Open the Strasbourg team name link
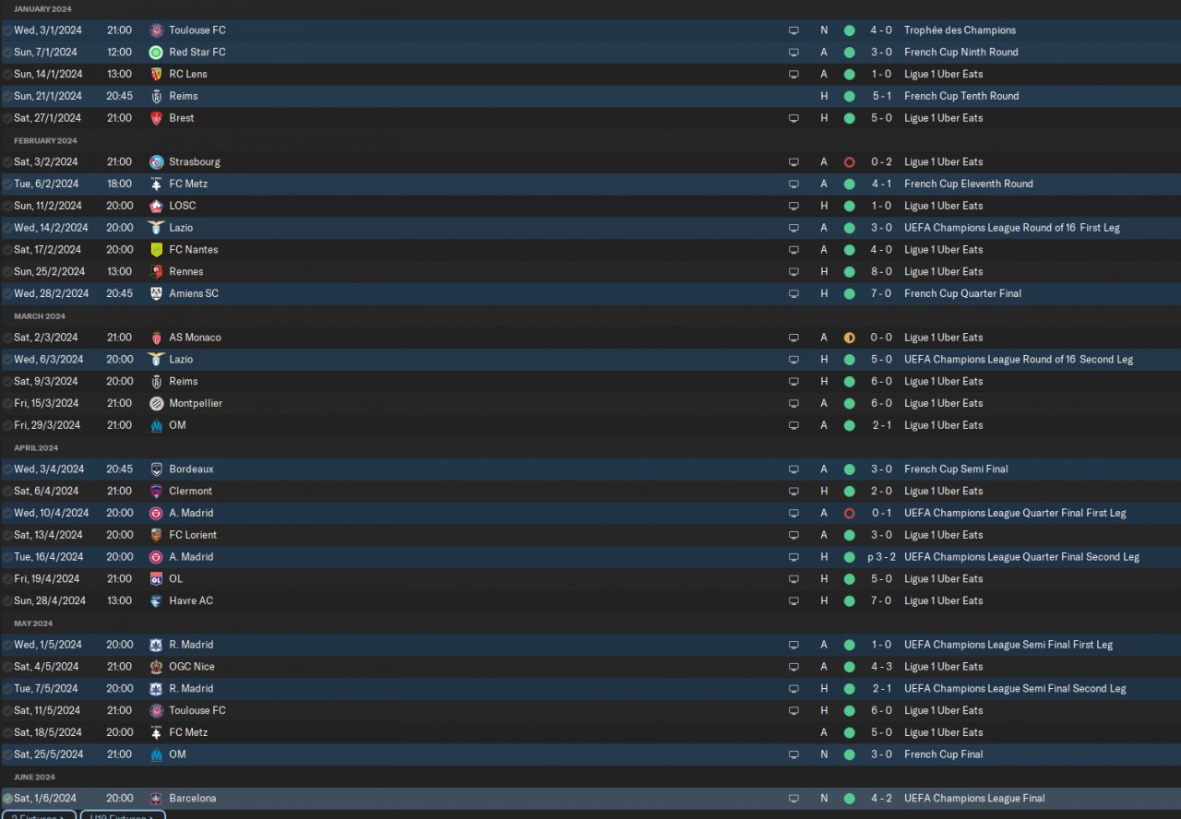This screenshot has height=819, width=1181. 195,162
